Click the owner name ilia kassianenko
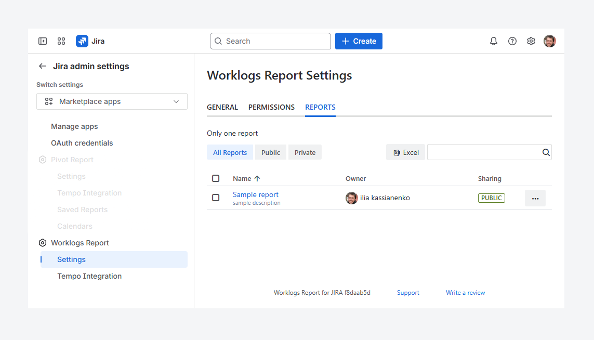This screenshot has width=594, height=340. click(385, 198)
